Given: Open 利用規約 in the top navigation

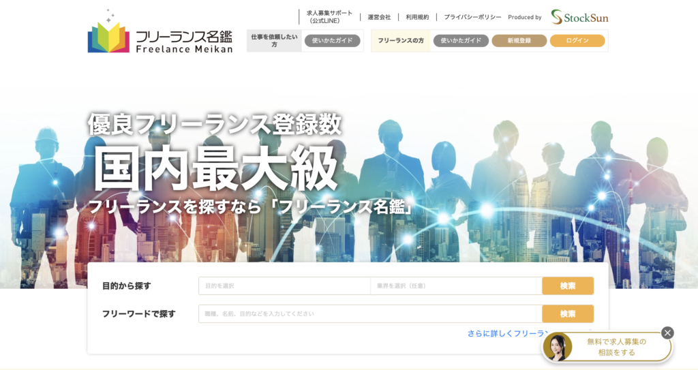Looking at the screenshot, I should [x=417, y=17].
